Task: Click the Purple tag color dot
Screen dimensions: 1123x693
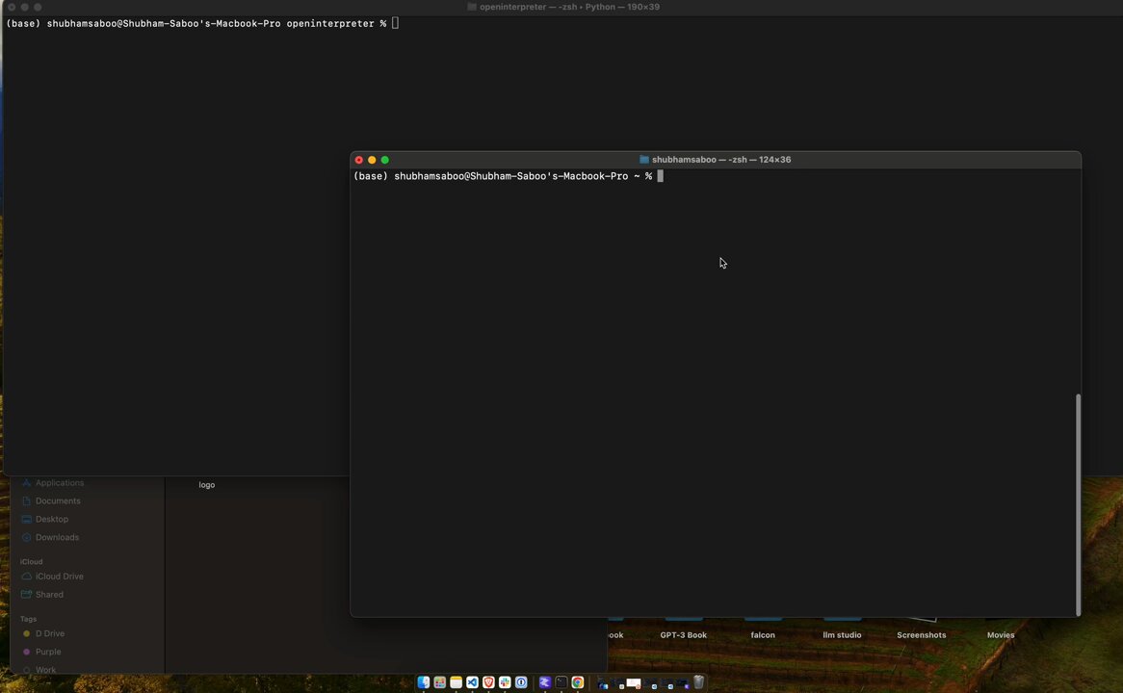Action: point(27,652)
